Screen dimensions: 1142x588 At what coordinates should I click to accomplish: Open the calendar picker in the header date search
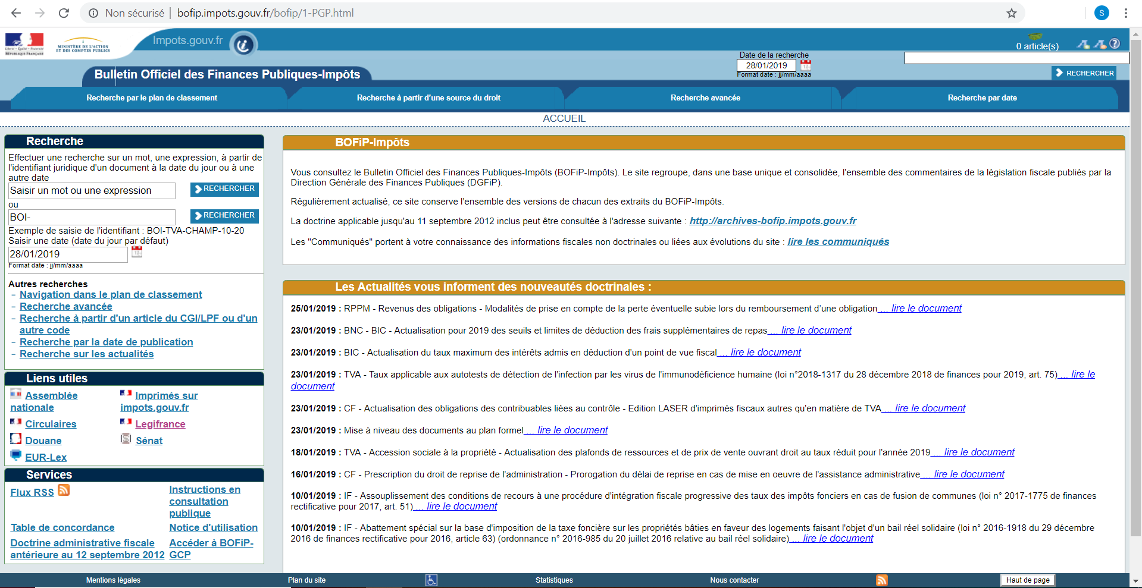click(806, 65)
